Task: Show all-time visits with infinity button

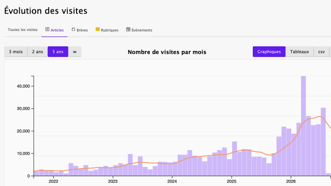Action: click(x=74, y=52)
